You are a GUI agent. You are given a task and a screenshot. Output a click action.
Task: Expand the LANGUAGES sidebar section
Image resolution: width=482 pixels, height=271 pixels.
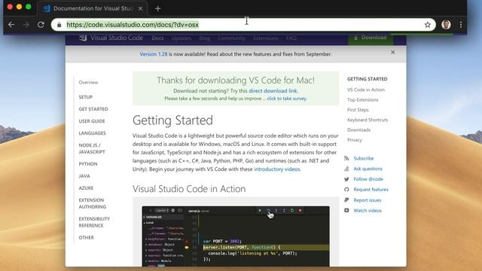[x=92, y=133]
